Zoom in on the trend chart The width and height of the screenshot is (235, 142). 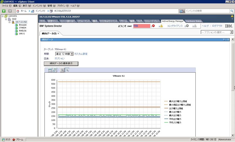point(62,70)
